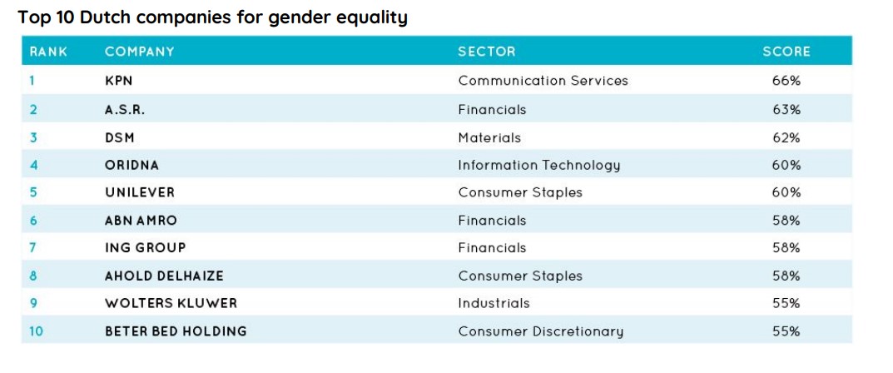Select BETER BED HOLDING entry
Viewport: 893px width, 373px height.
coord(176,331)
